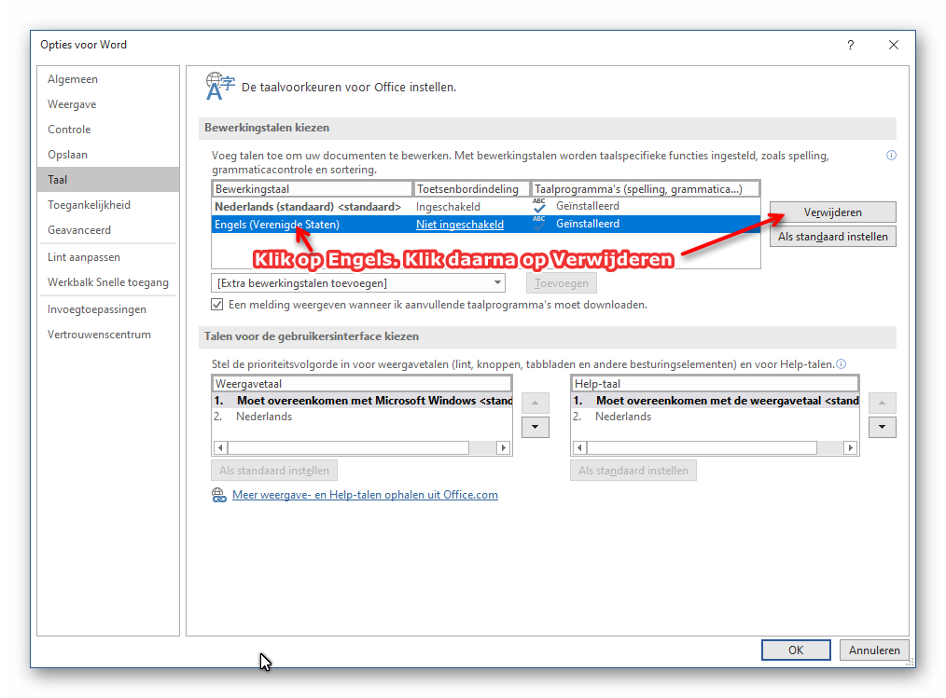Click the Help question mark in title bar
946x698 pixels.
850,45
